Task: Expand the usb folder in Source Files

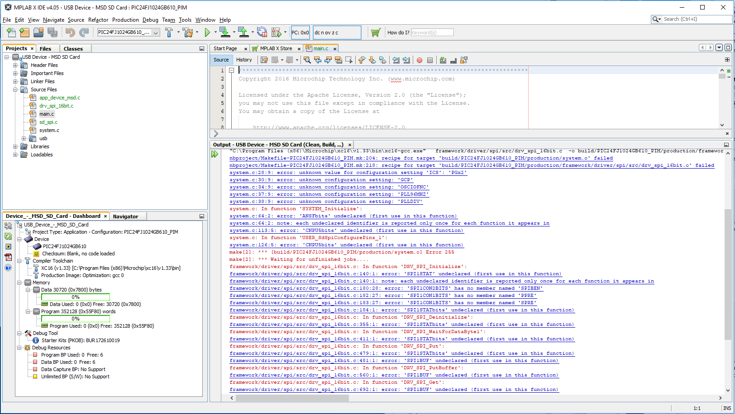Action: 24,138
